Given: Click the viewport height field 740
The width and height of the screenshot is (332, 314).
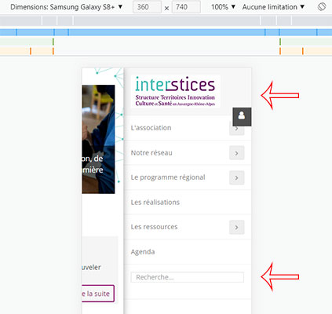Looking at the screenshot, I should coord(186,7).
